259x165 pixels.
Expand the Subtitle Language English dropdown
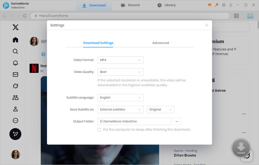[120, 98]
